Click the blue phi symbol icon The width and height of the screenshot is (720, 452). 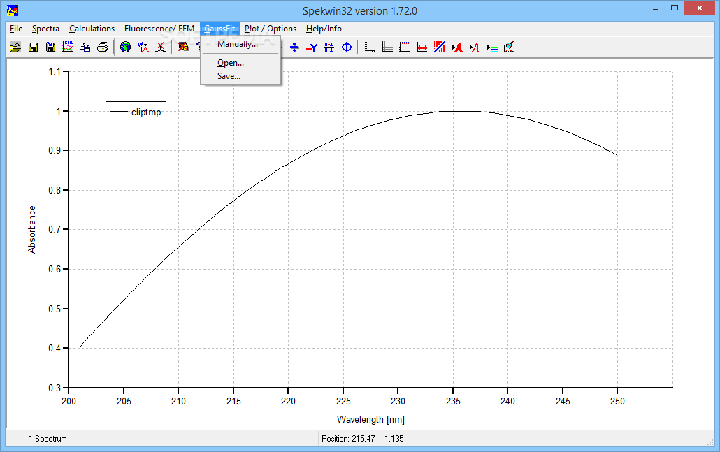point(347,47)
